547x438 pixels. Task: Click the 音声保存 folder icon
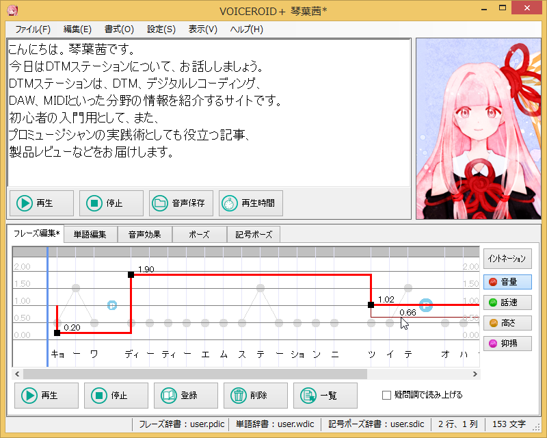point(160,203)
